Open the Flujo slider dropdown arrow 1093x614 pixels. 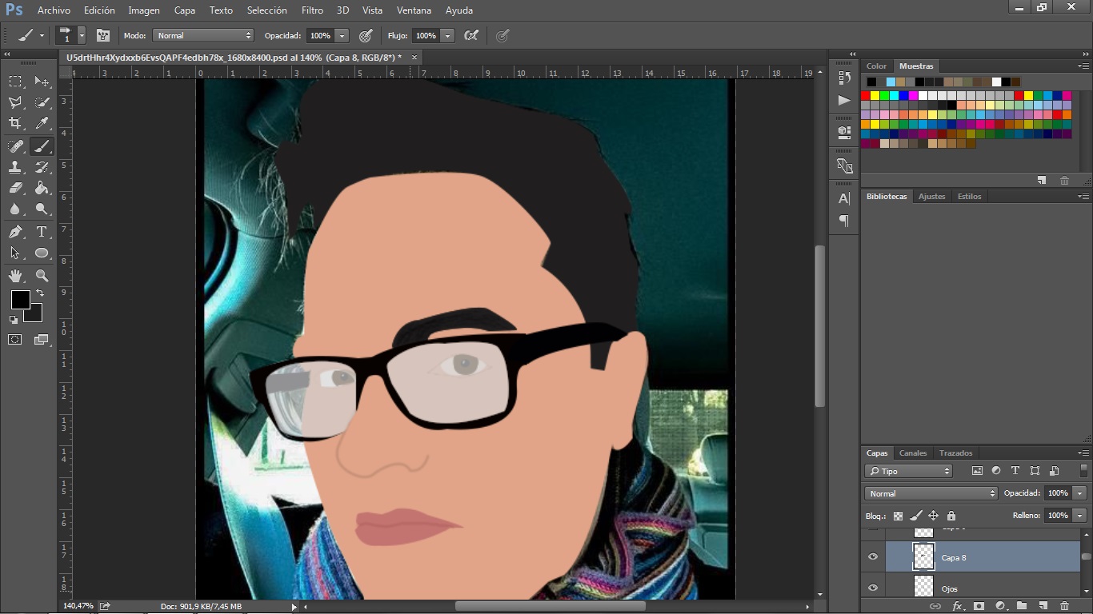click(448, 35)
